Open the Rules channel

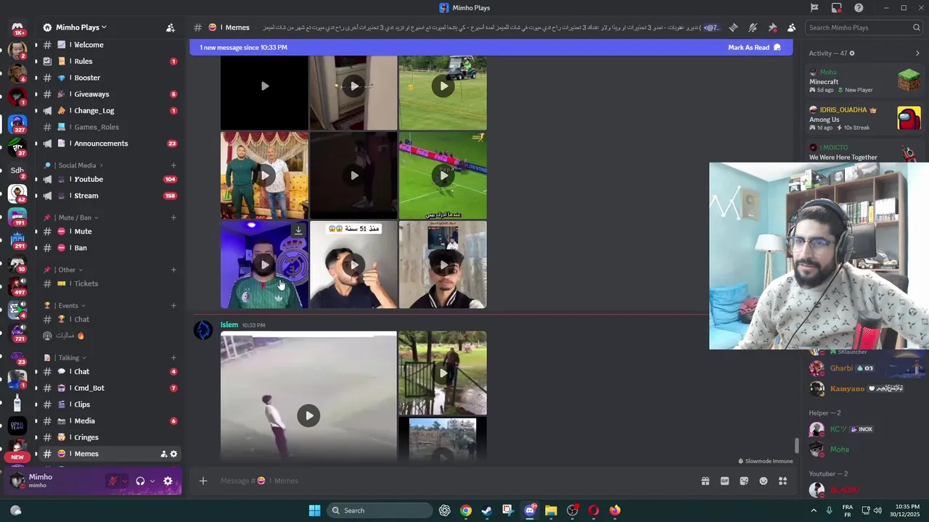click(x=109, y=62)
